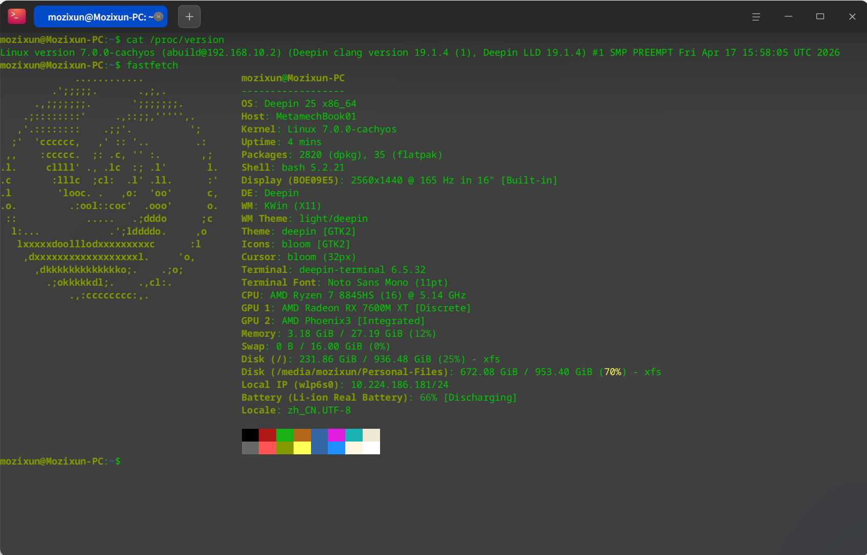Click the 'Disk (/): 231.86 GiB' line
Image resolution: width=867 pixels, height=555 pixels.
point(371,359)
